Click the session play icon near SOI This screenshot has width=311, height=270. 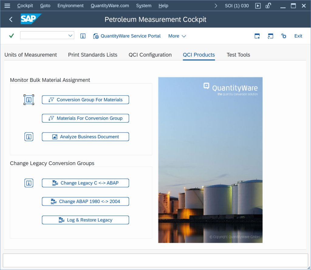(x=258, y=6)
